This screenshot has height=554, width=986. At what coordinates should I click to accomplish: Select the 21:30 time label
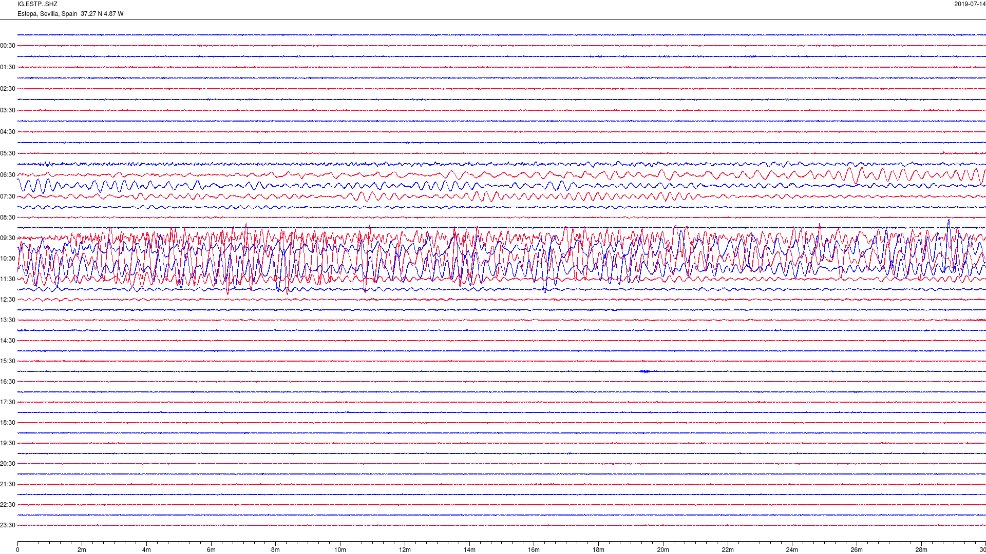click(8, 484)
